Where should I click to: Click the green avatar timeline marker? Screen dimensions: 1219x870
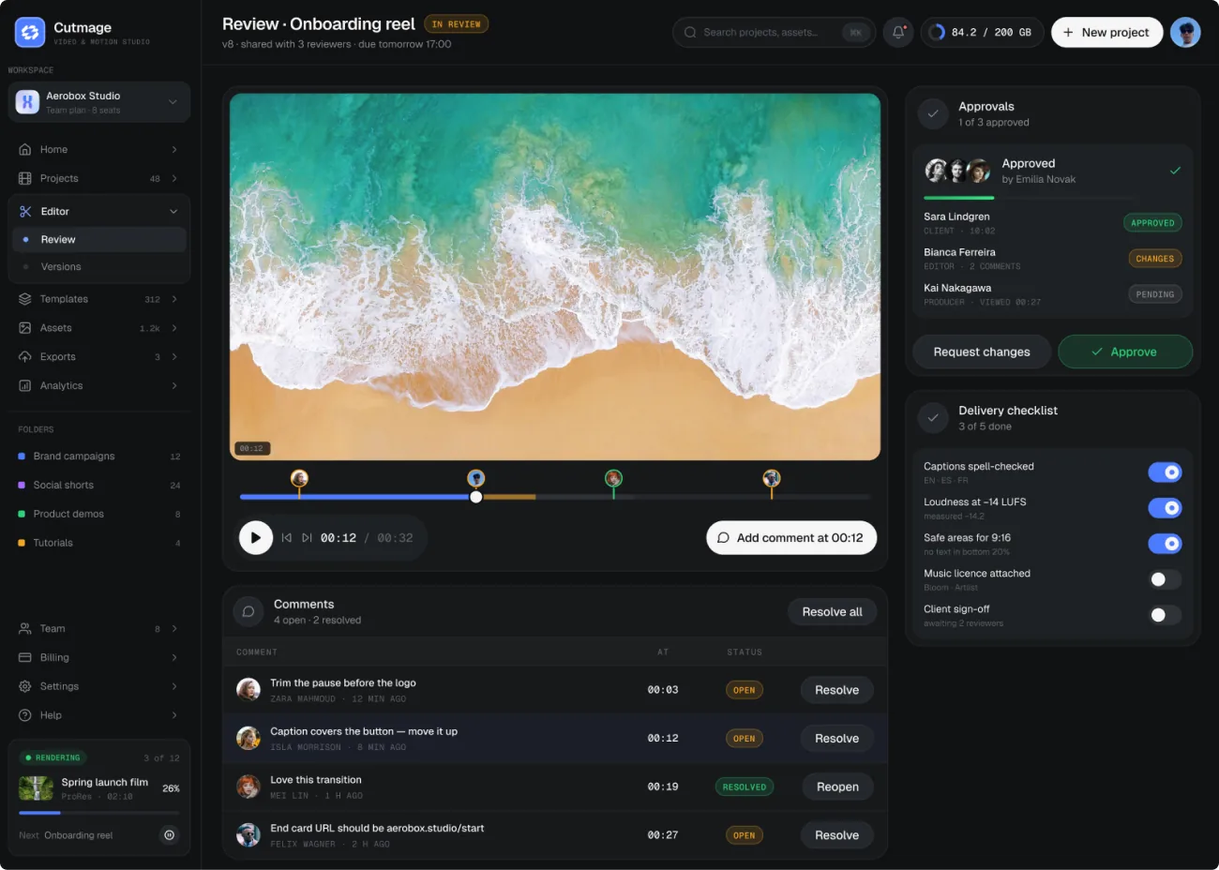click(613, 479)
